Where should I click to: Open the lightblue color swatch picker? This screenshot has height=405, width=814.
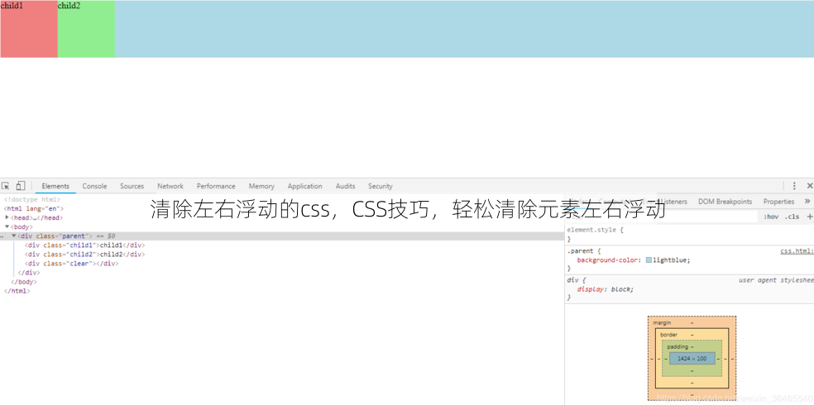[x=649, y=260]
